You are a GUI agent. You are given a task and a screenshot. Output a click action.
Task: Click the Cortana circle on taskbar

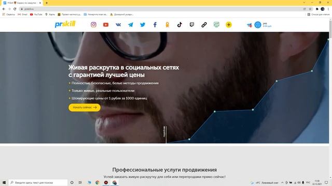(x=72, y=182)
